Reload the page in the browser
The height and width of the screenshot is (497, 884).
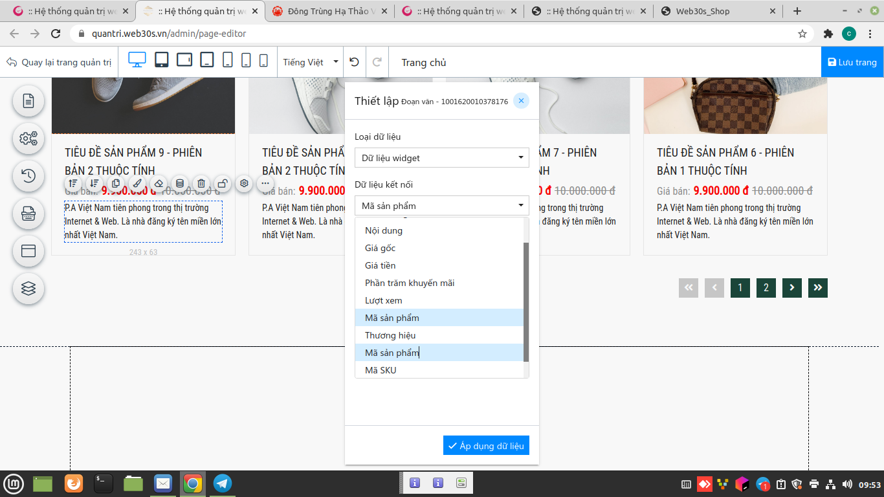tap(56, 34)
